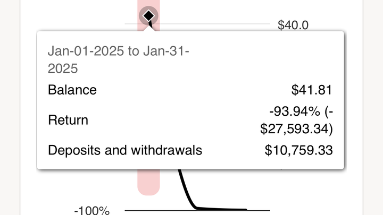Click the Balance label in the tooltip
This screenshot has height=215, width=383.
coord(72,90)
